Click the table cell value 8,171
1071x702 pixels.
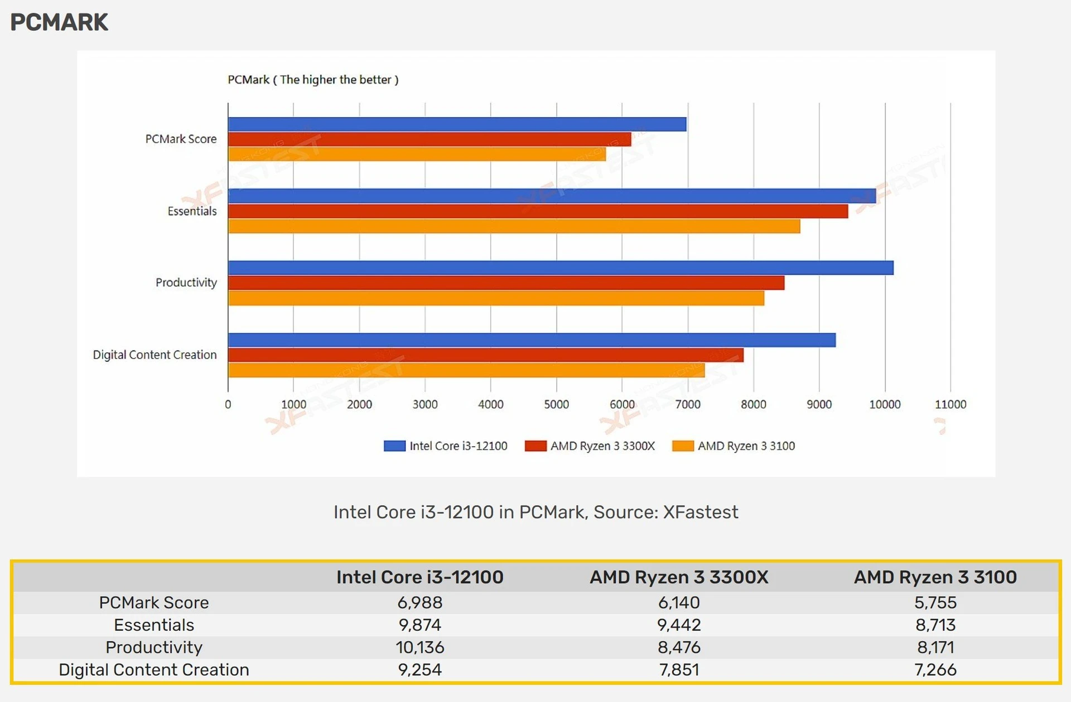coord(935,647)
